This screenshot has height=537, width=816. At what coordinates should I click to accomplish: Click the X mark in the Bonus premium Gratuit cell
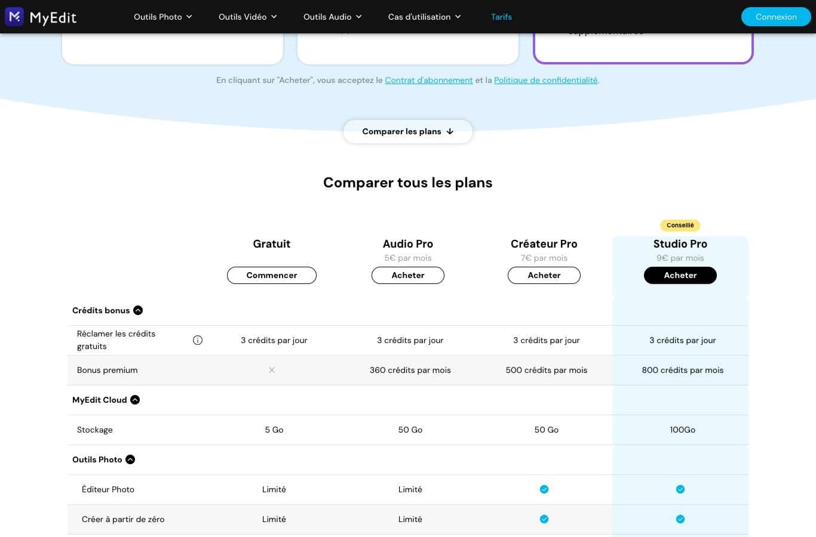tap(272, 370)
